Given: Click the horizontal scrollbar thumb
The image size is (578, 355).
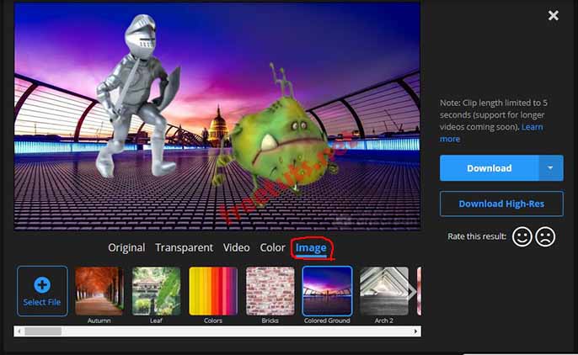Looking at the screenshot, I should 43,331.
